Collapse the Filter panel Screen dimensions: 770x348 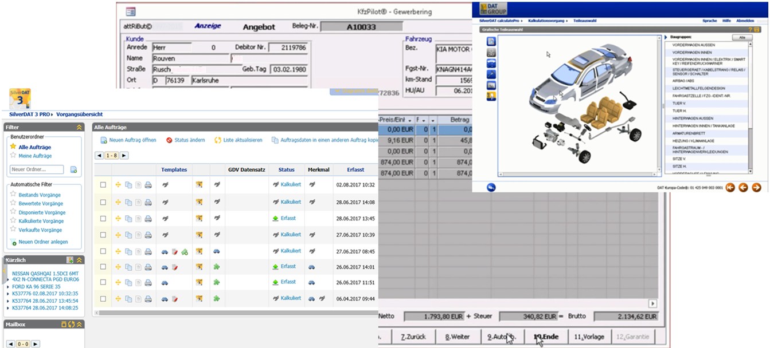(x=80, y=127)
